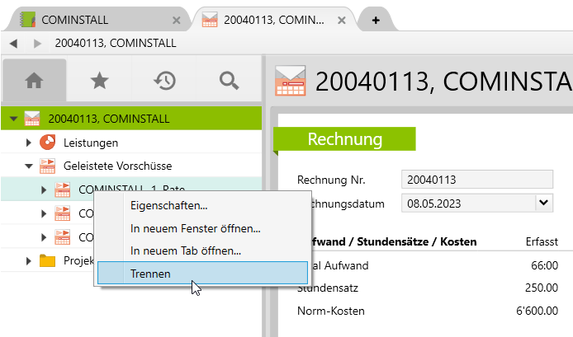This screenshot has width=573, height=337.
Task: Open the History clock icon
Action: coord(164,80)
